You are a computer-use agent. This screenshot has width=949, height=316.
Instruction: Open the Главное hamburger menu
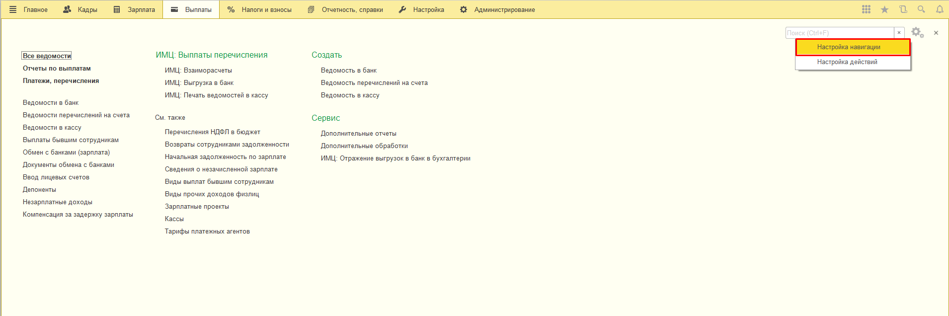pos(29,9)
